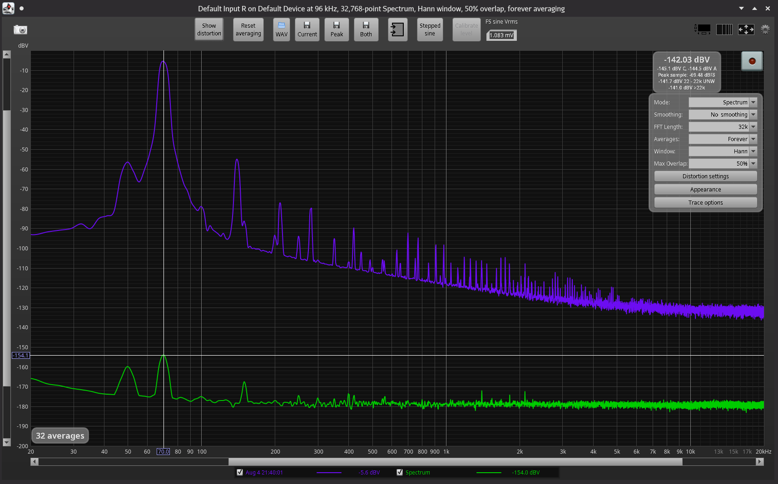Open Distortion settings
Image resolution: width=778 pixels, height=484 pixels.
tap(705, 176)
